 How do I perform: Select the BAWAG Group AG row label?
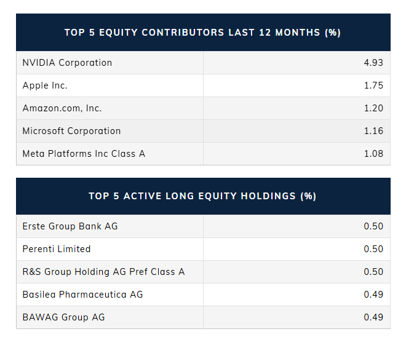63,317
